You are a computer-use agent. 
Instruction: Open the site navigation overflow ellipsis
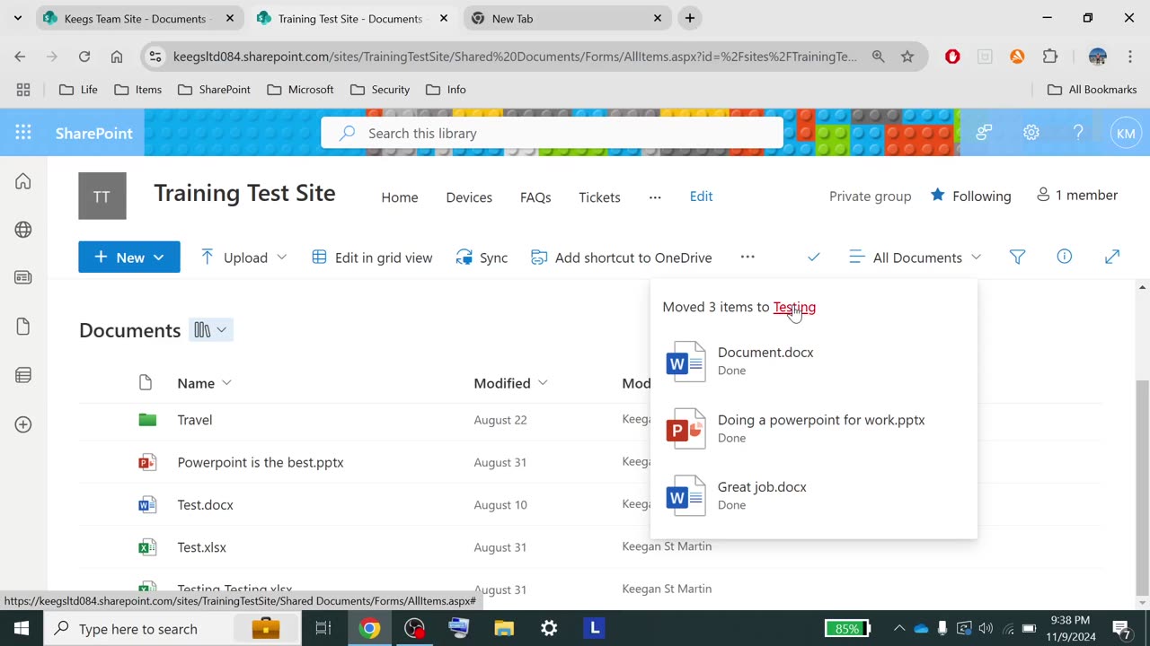(x=655, y=196)
